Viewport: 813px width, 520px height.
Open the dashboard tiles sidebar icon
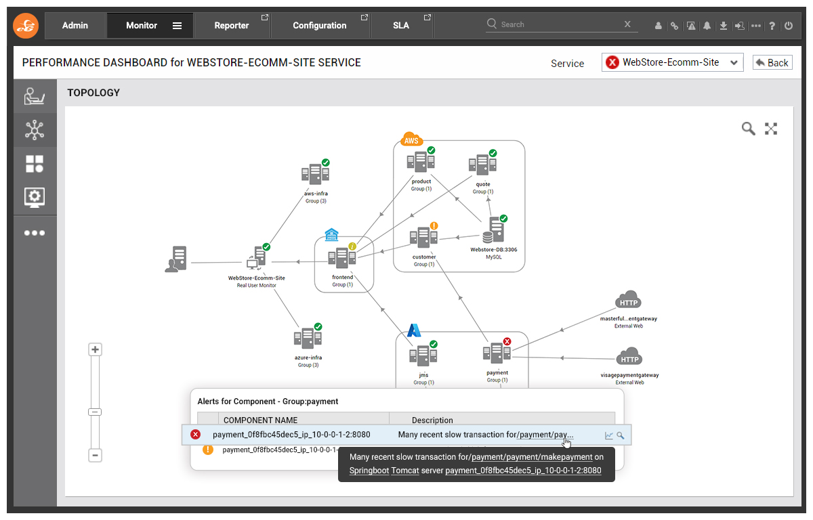click(35, 164)
